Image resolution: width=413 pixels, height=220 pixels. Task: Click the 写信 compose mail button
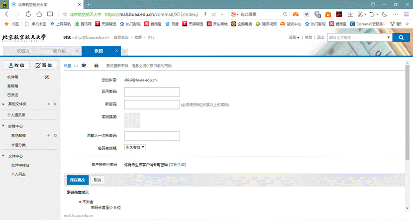point(44,65)
